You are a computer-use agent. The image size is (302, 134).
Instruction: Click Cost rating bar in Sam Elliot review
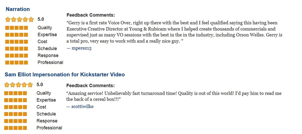tap(16, 107)
